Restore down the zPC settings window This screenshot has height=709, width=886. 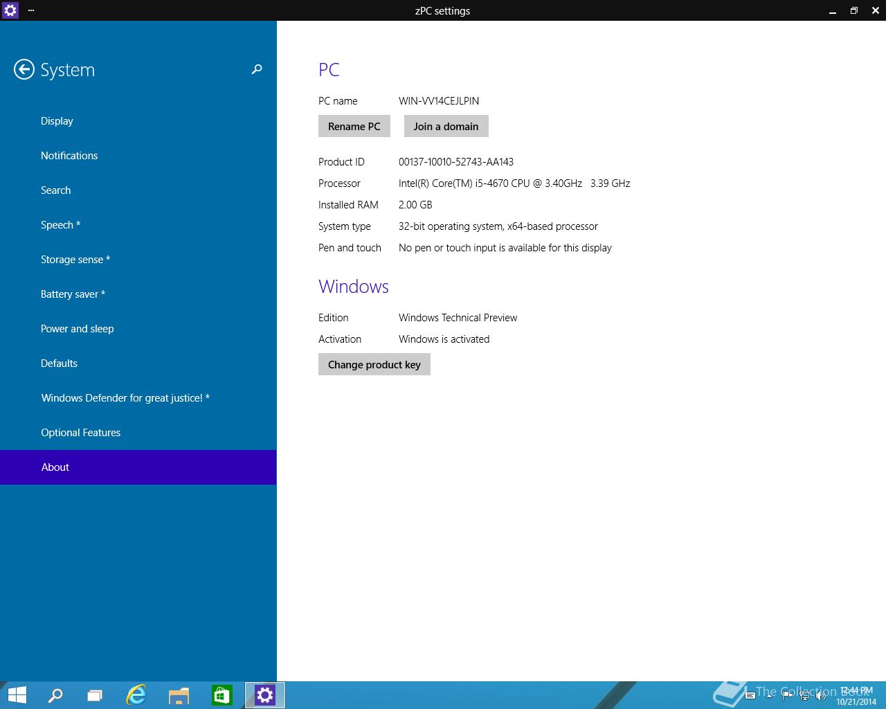coord(853,10)
